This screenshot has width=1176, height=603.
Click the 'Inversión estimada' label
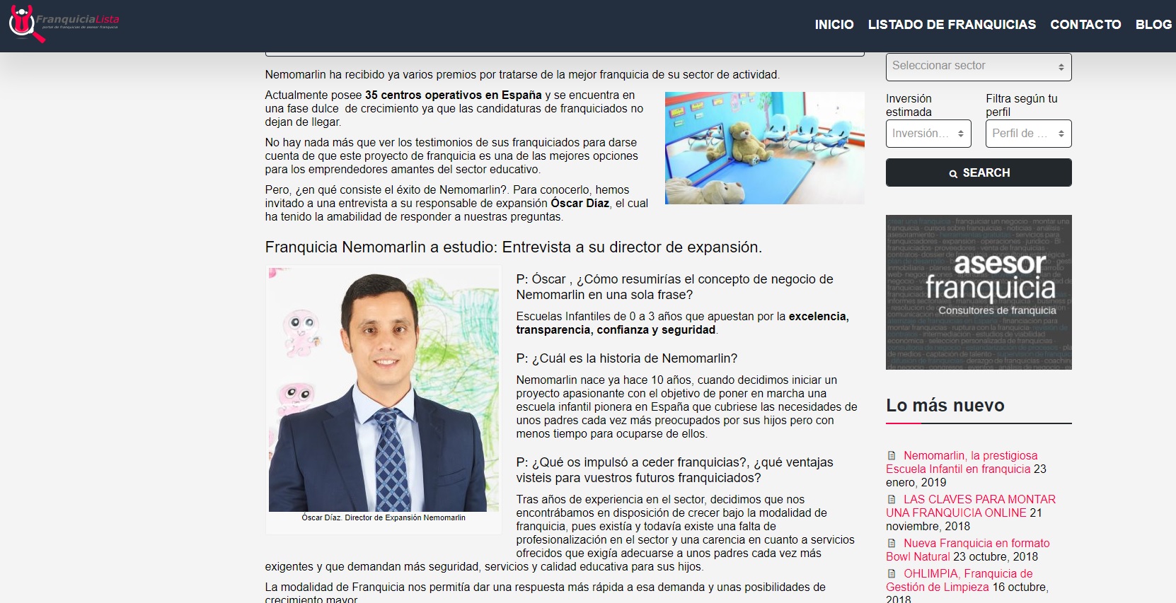coord(909,105)
